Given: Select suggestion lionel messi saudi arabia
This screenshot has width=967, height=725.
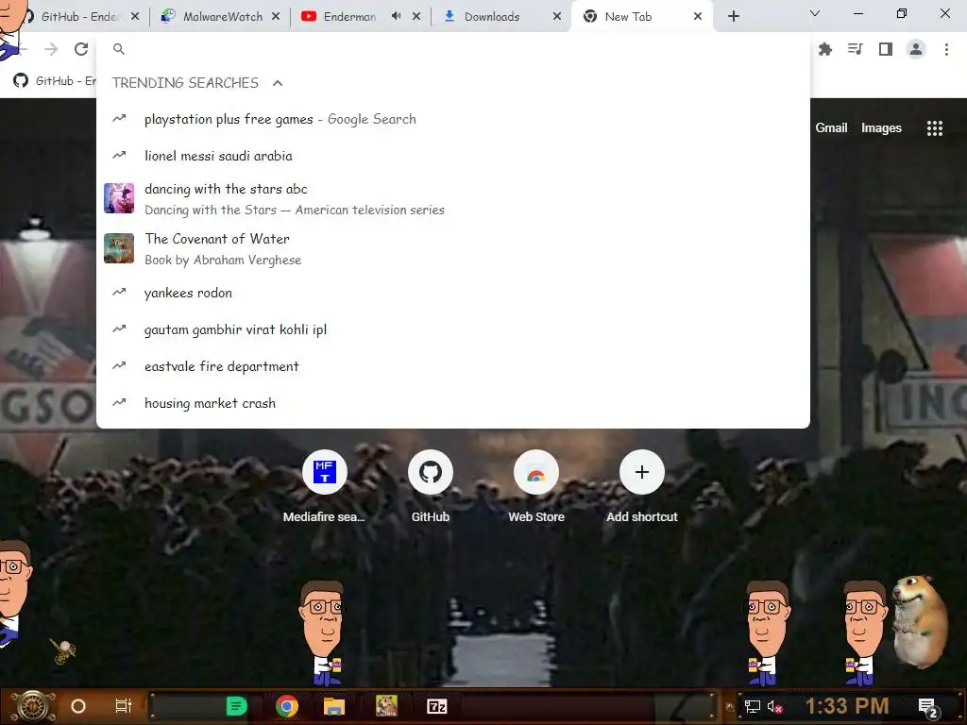Looking at the screenshot, I should pyautogui.click(x=452, y=156).
